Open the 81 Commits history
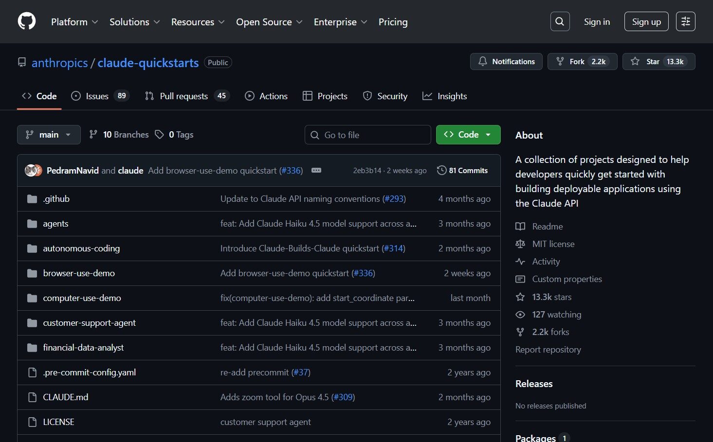Viewport: 713px width, 442px height. (x=462, y=171)
